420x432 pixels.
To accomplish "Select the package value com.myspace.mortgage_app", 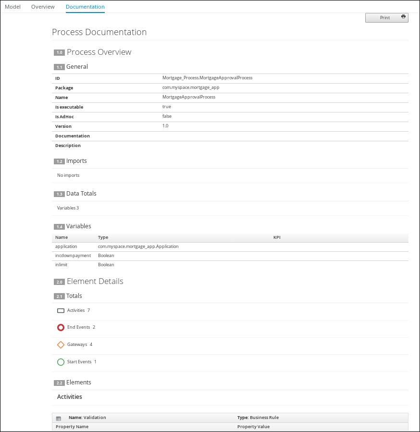I will point(191,87).
